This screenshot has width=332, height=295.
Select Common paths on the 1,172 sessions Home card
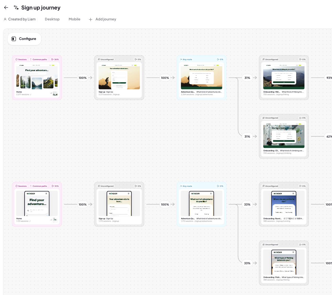click(x=38, y=186)
